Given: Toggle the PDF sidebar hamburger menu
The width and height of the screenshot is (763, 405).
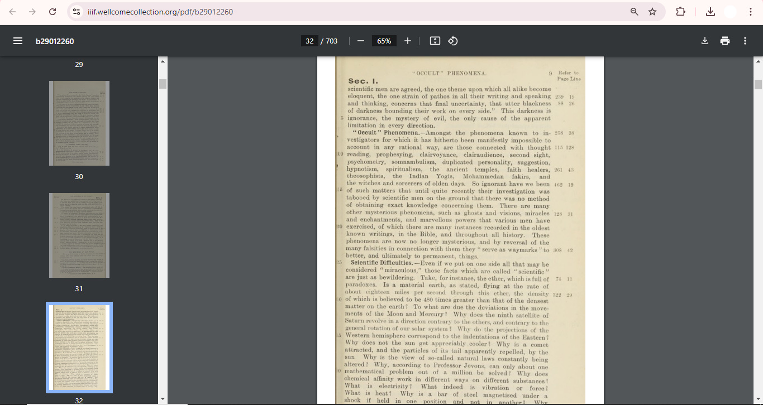Looking at the screenshot, I should point(18,41).
